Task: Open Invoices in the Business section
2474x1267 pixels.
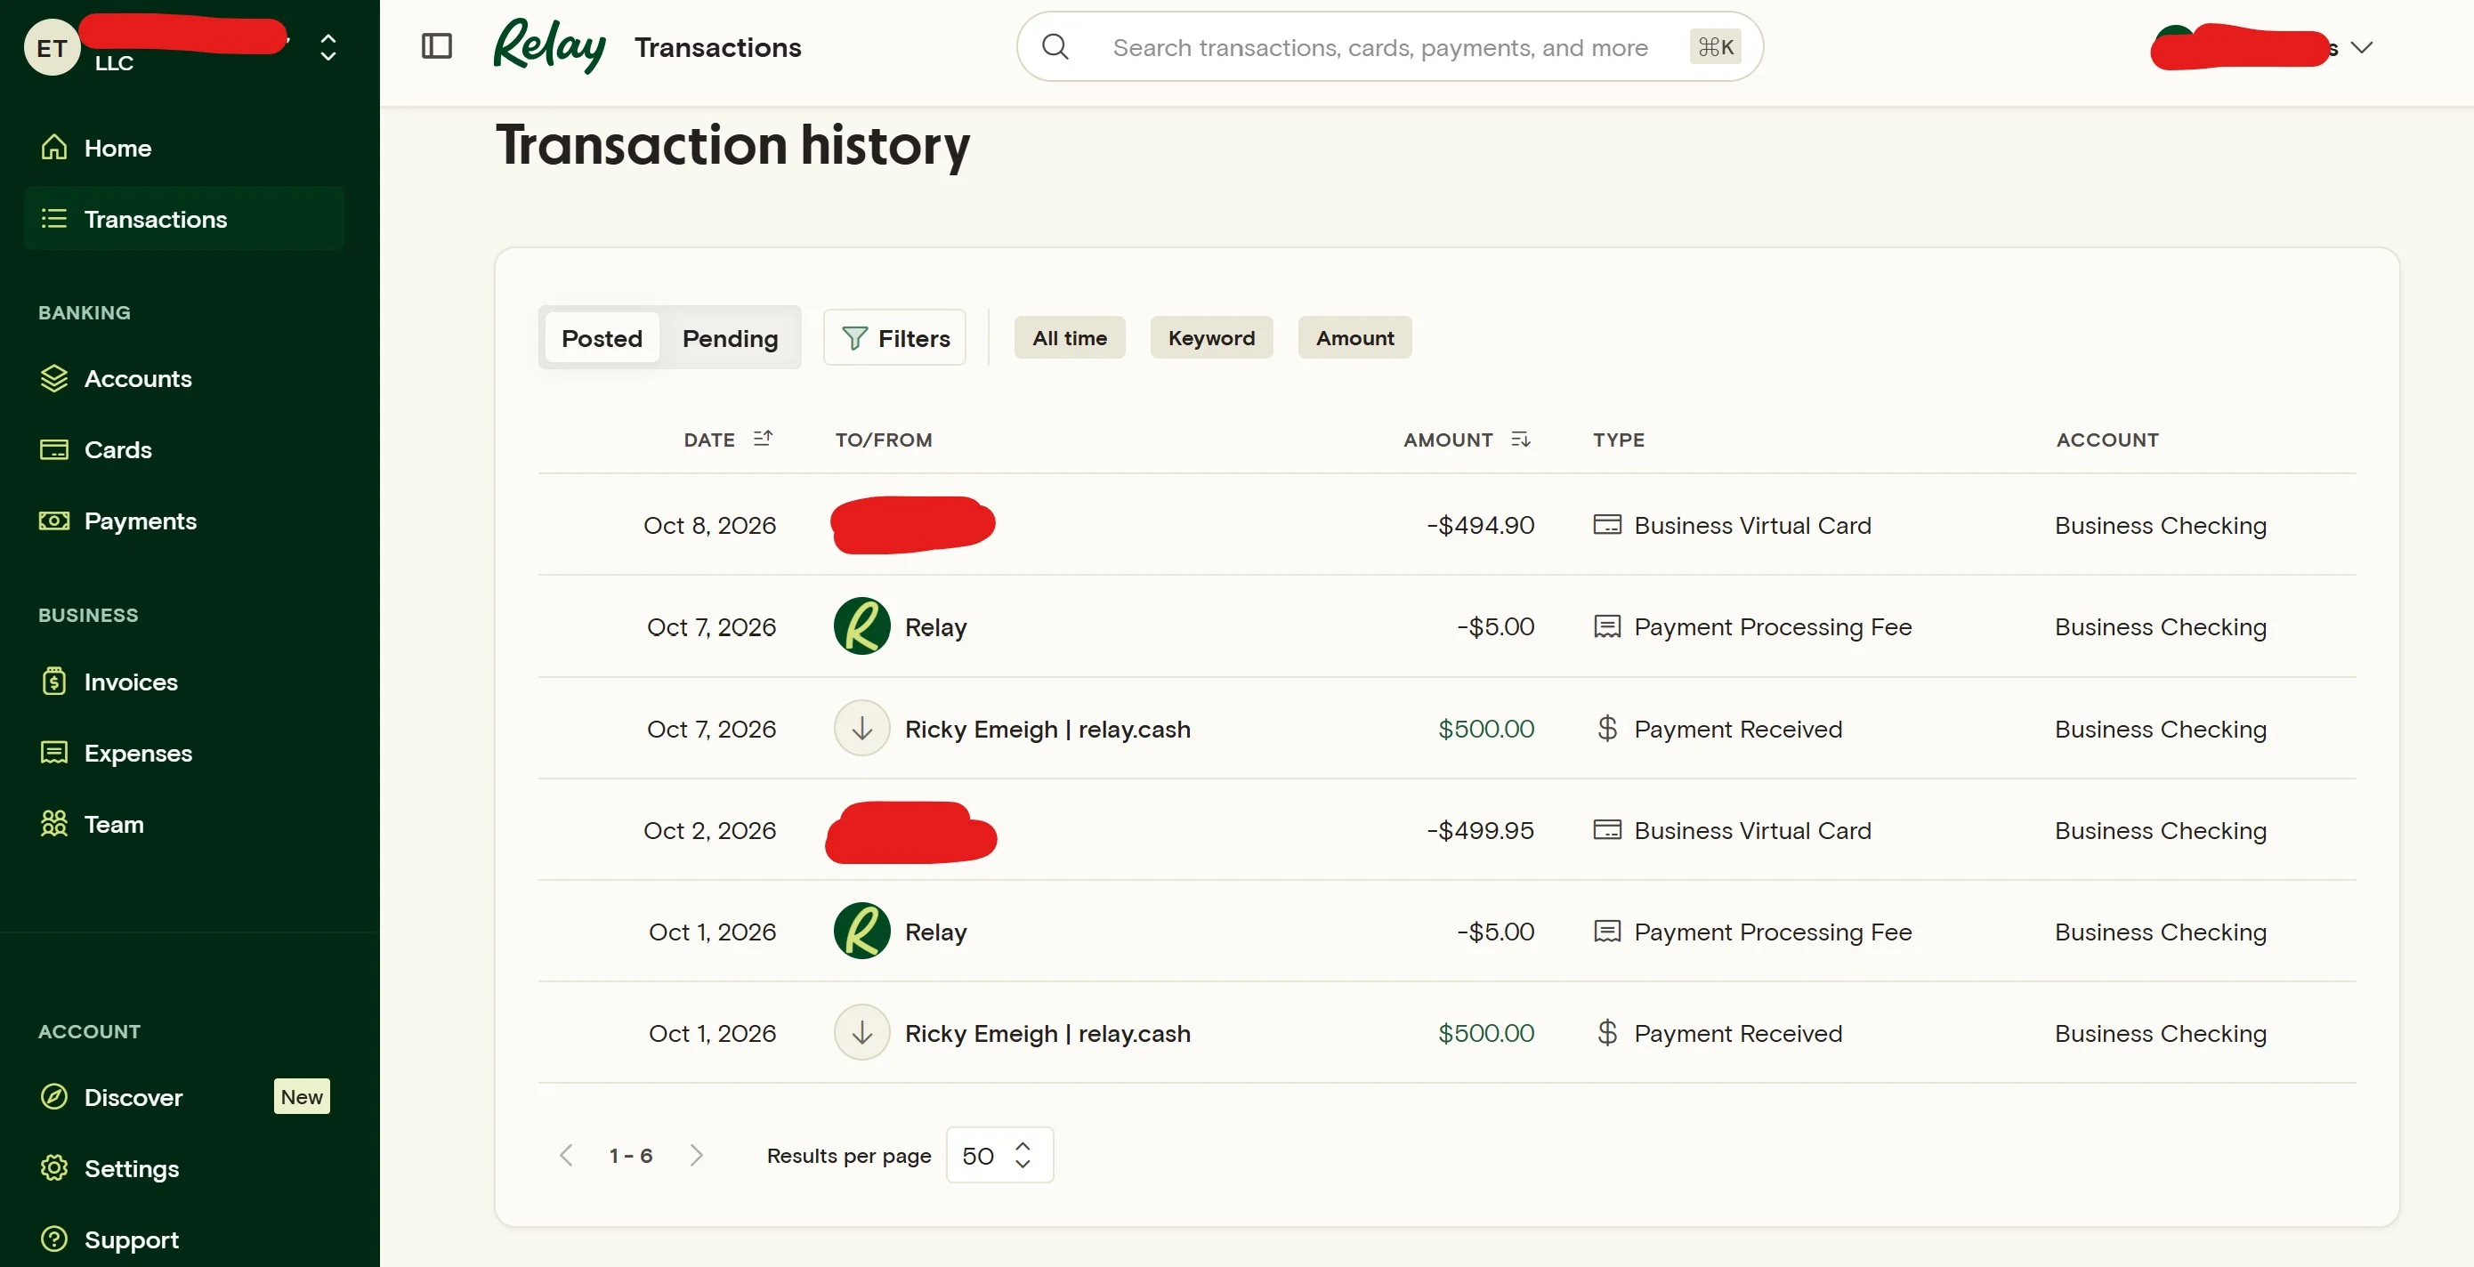Action: [x=109, y=682]
